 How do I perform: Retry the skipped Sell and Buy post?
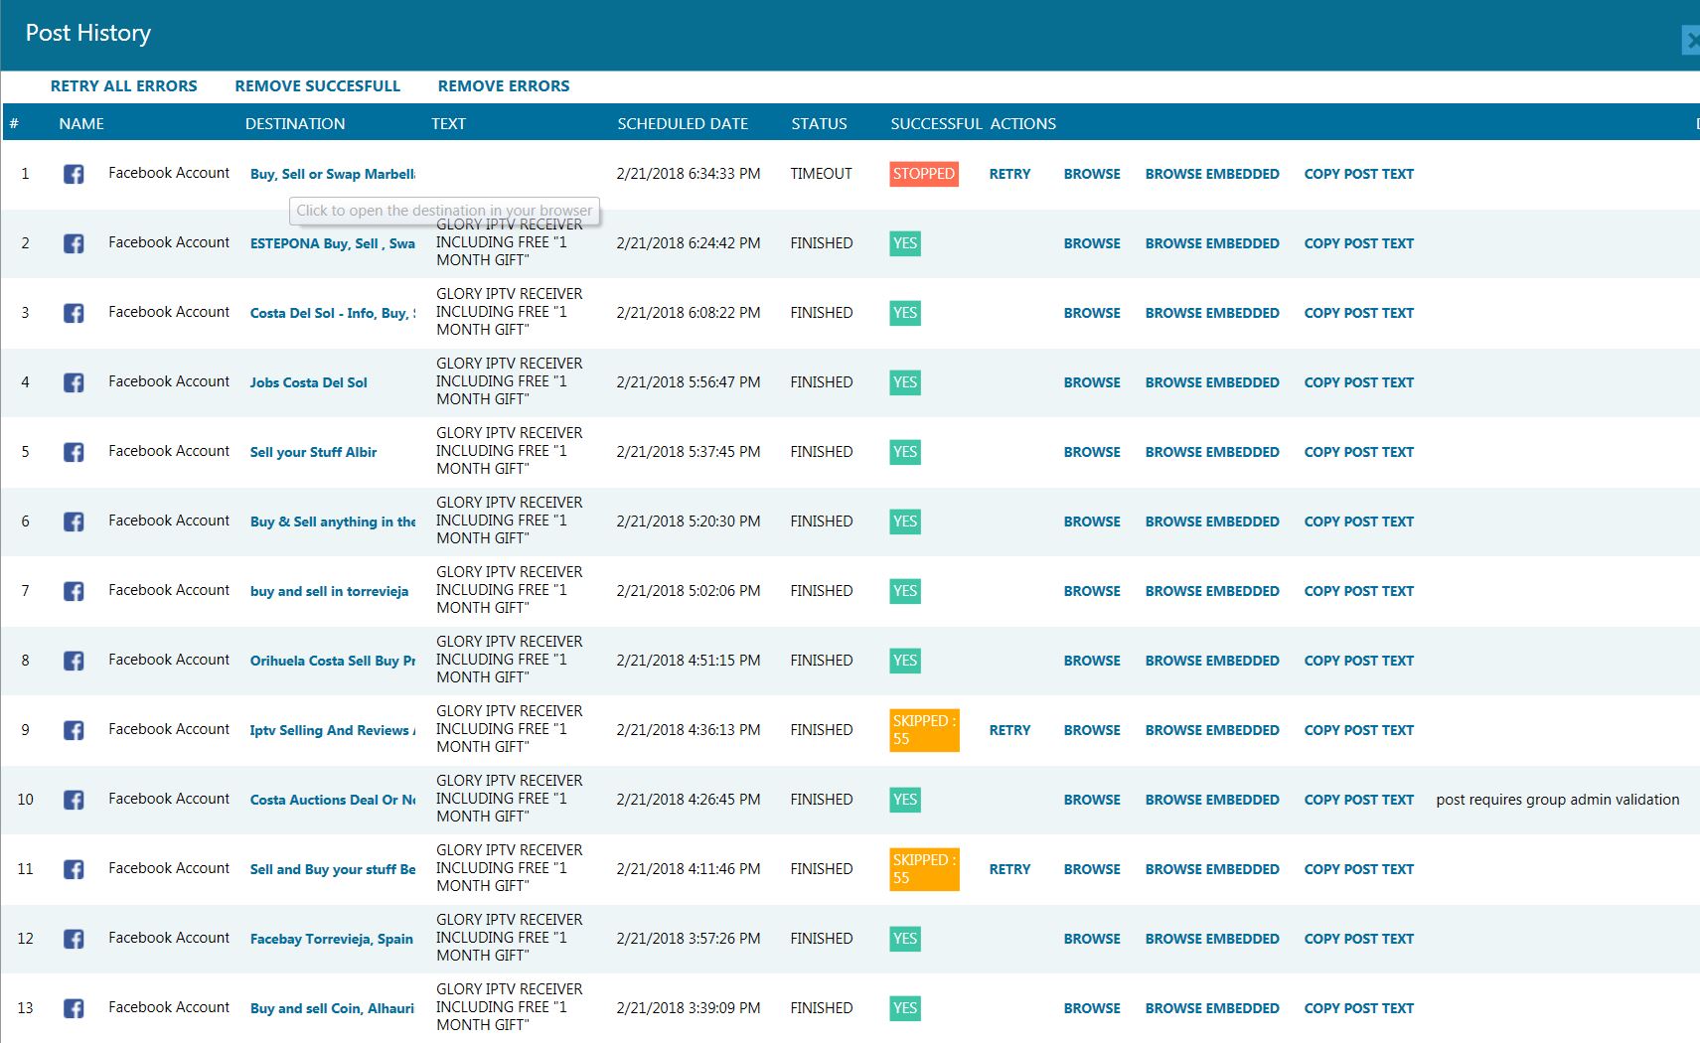tap(1009, 869)
